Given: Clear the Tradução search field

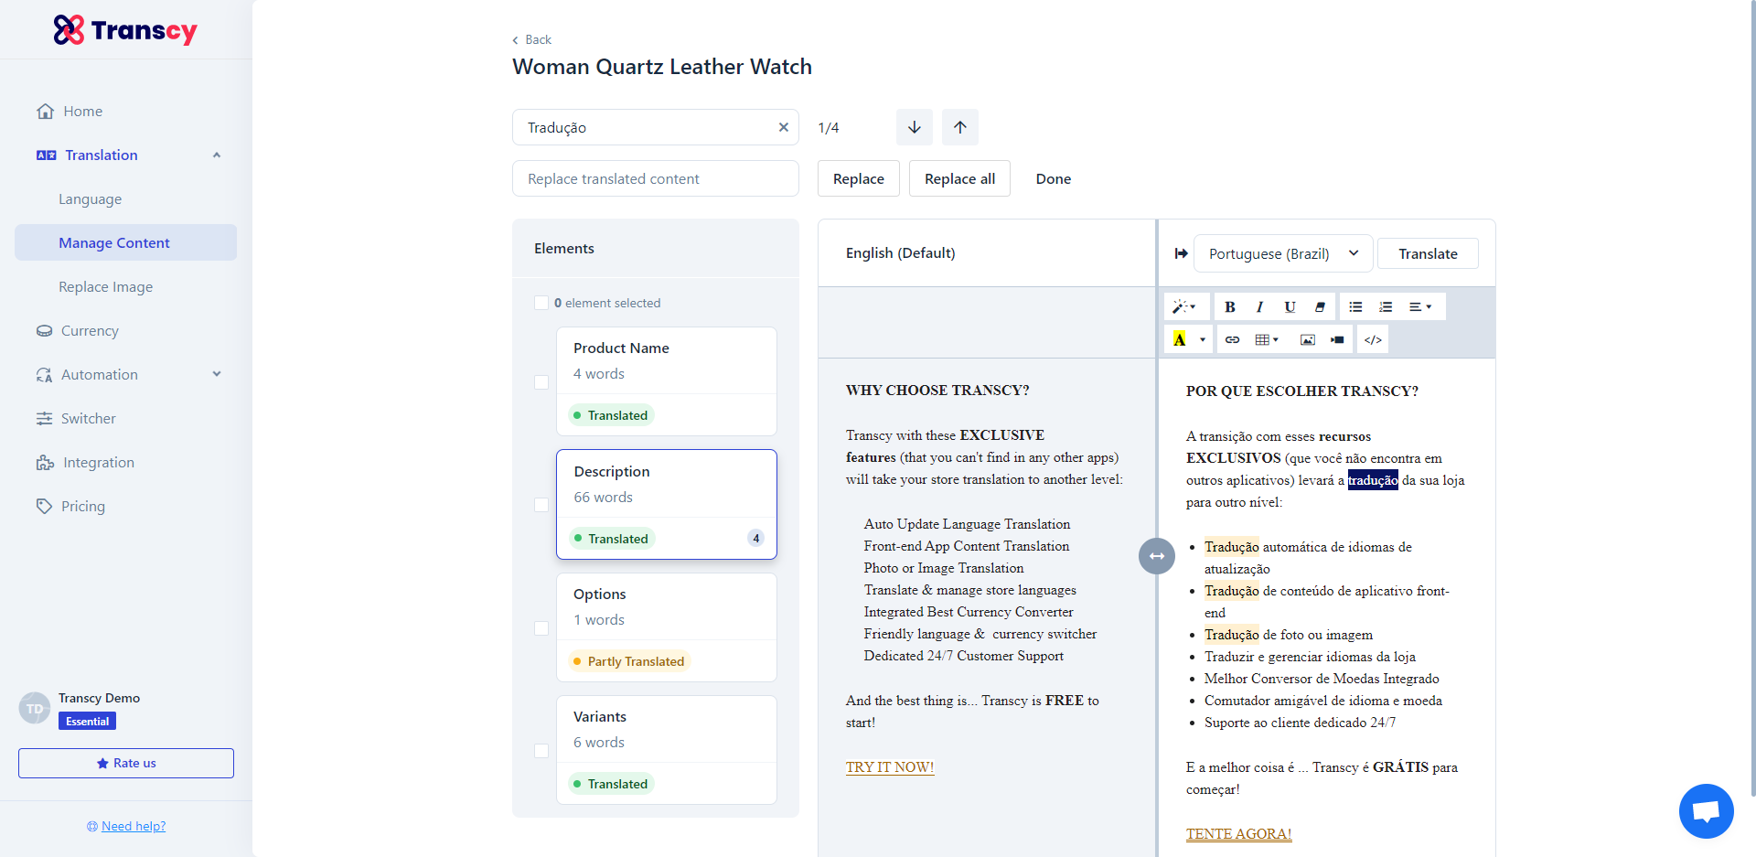Looking at the screenshot, I should coord(783,127).
